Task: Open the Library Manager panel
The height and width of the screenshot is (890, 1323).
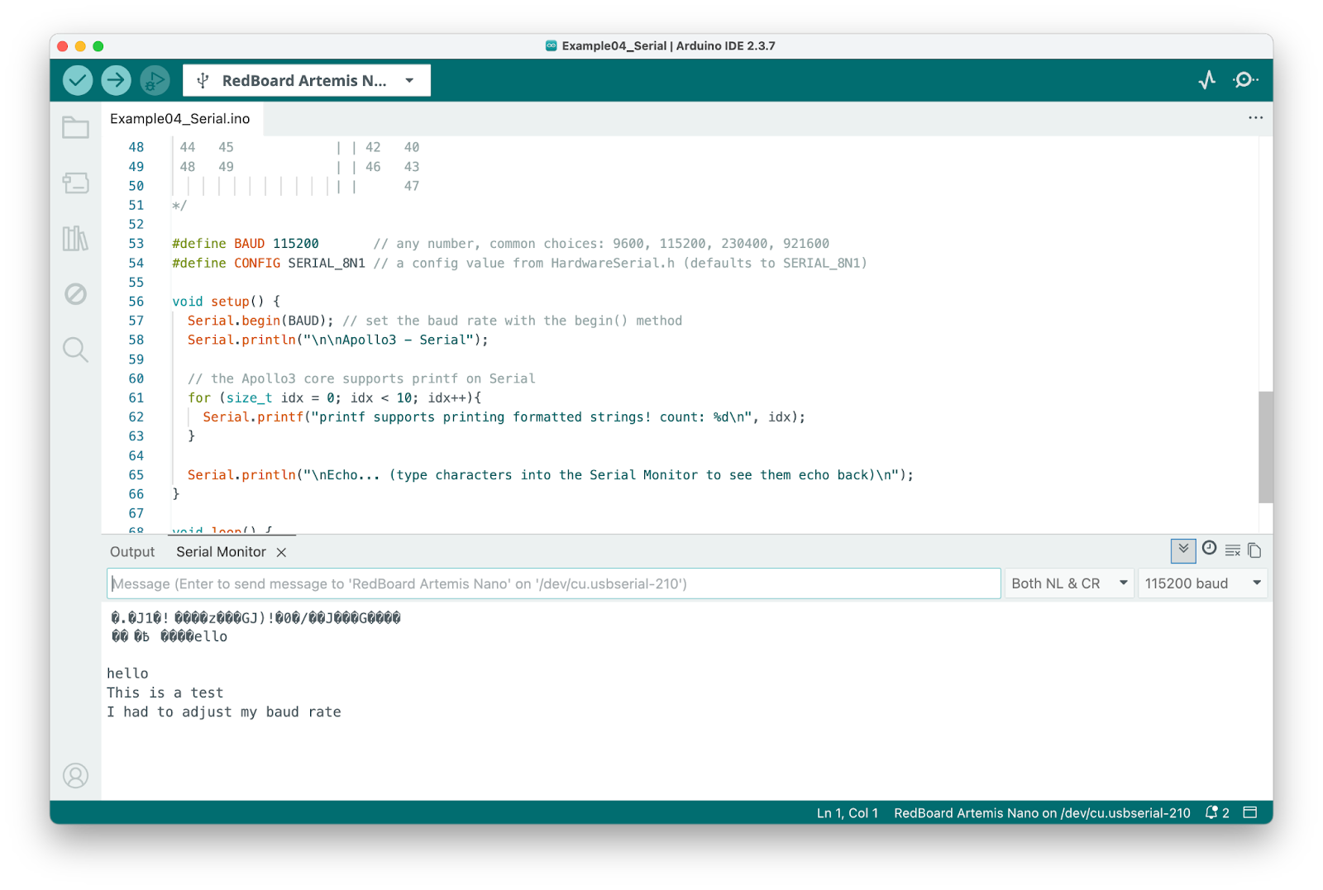Action: tap(75, 239)
